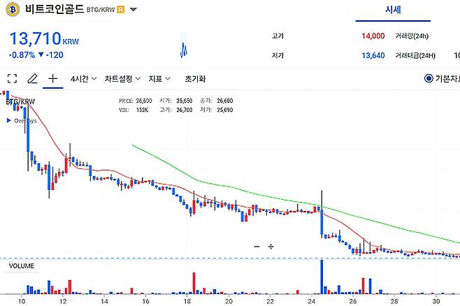Zoom in chart with plus icon
The width and height of the screenshot is (460, 306).
pyautogui.click(x=271, y=247)
